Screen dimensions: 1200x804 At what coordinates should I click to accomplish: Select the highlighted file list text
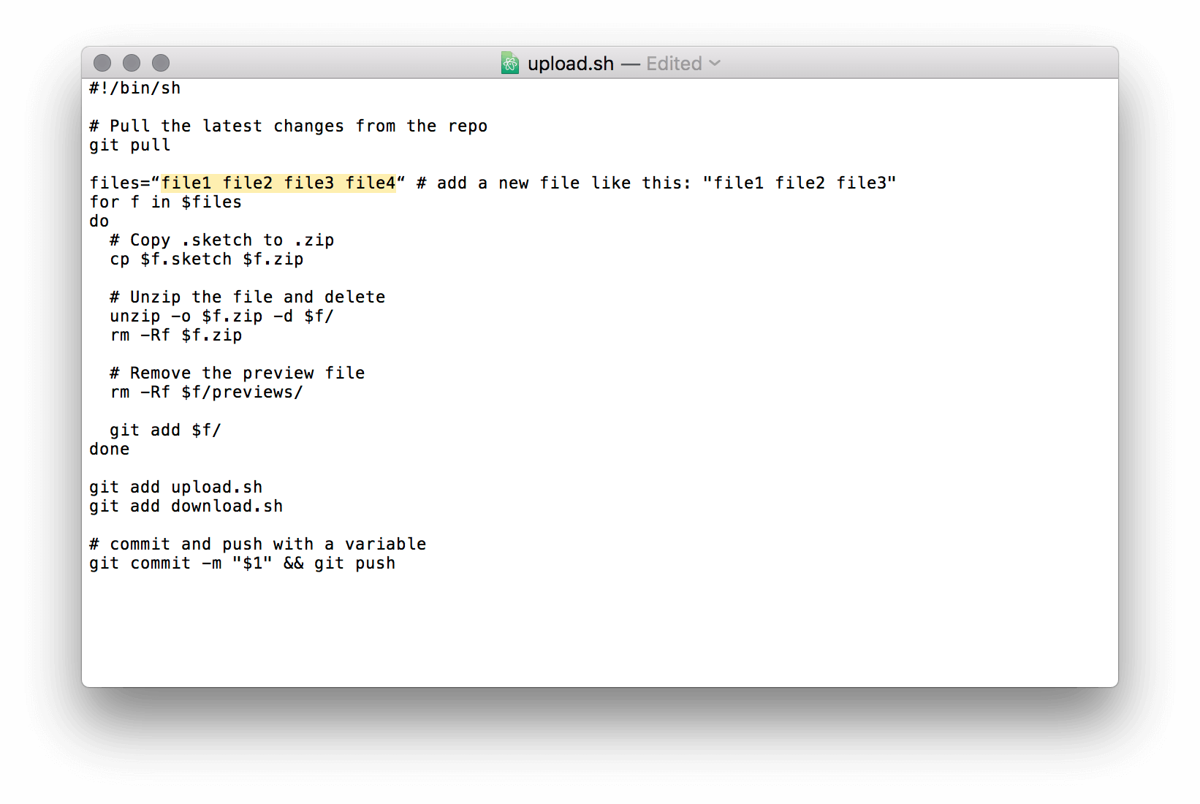point(278,182)
